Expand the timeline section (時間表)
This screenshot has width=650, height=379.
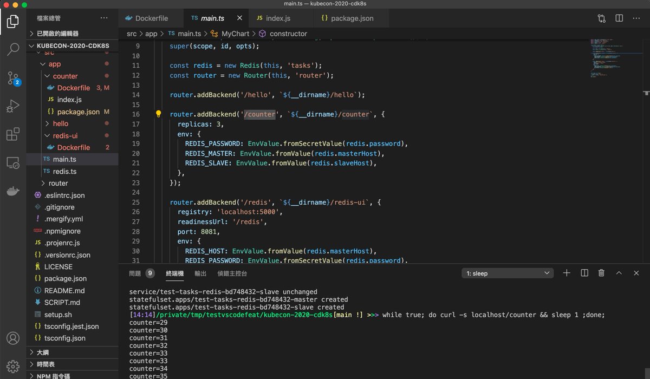72,364
